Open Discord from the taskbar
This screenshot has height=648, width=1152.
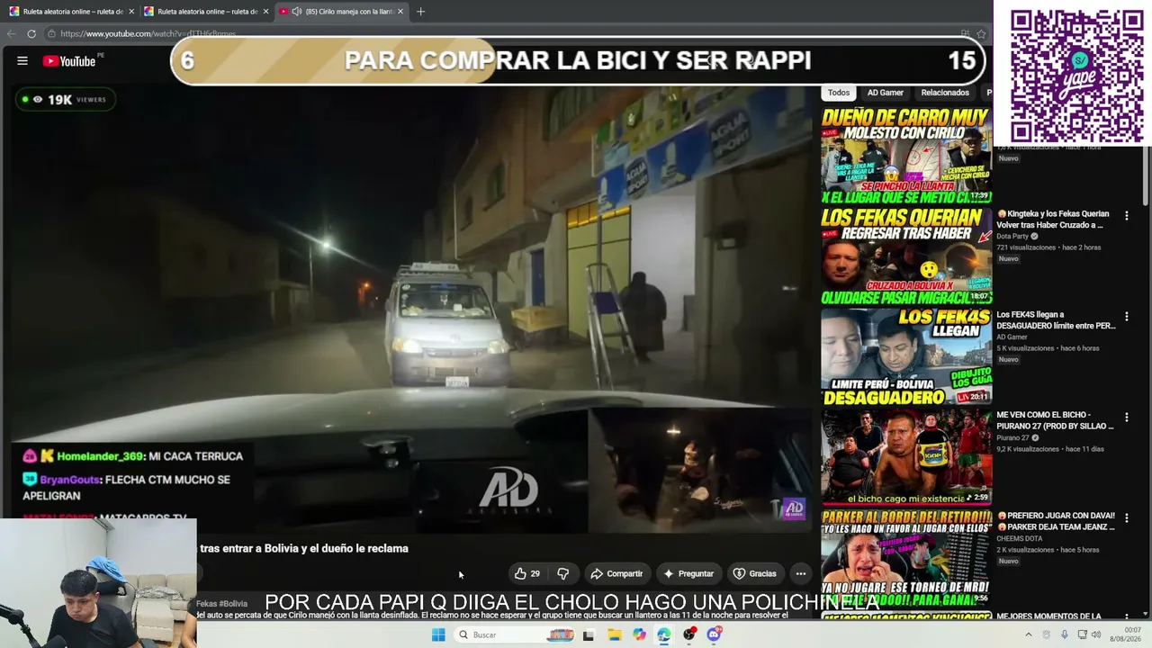point(714,634)
